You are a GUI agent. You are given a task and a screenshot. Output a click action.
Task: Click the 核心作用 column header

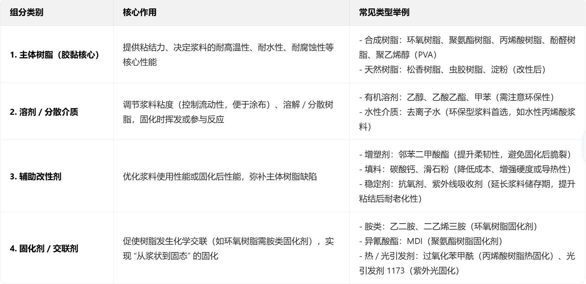(139, 13)
